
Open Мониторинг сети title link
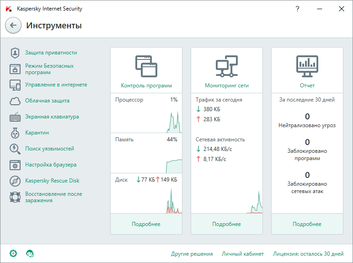[x=227, y=86]
